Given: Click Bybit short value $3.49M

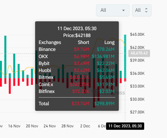Looking at the screenshot, I should pos(82,63).
